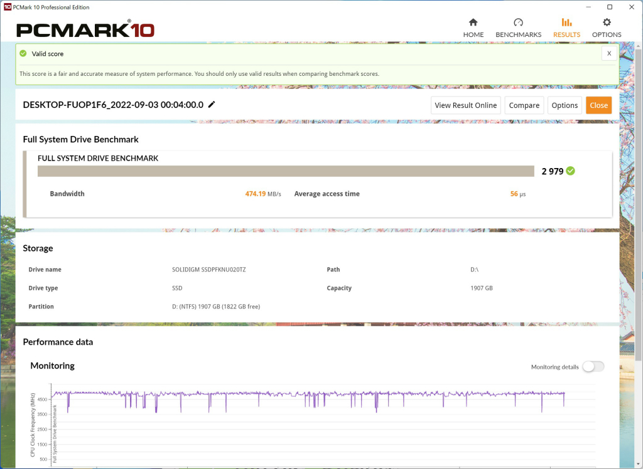Maximize the PCMark 10 window
The width and height of the screenshot is (643, 469).
coord(610,7)
